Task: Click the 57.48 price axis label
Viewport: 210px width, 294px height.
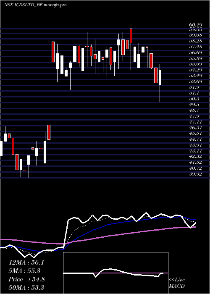Action: (x=195, y=47)
